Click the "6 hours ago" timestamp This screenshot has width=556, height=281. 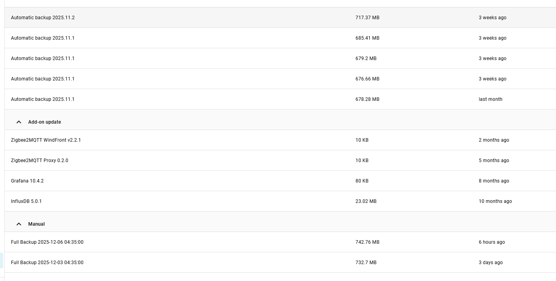(492, 242)
